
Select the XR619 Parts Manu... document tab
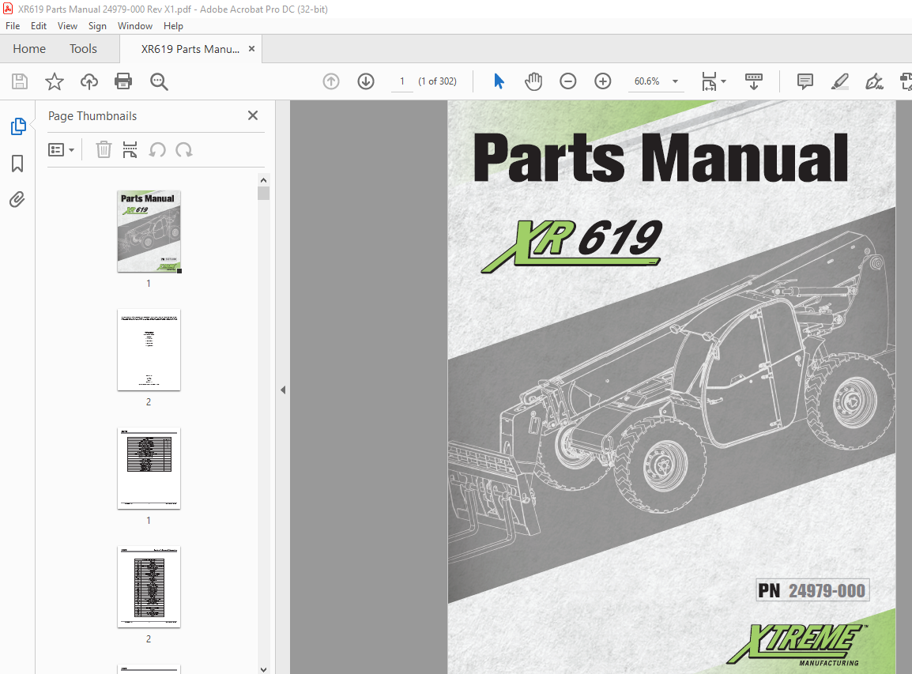(190, 50)
